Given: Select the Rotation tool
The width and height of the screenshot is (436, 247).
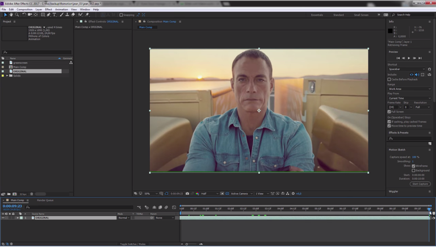Looking at the screenshot, I should point(24,15).
